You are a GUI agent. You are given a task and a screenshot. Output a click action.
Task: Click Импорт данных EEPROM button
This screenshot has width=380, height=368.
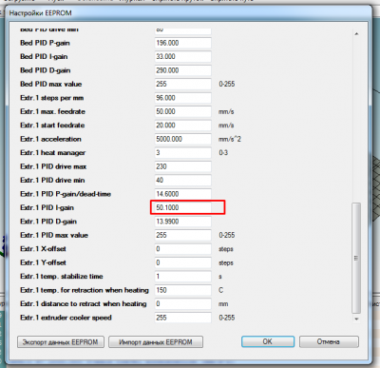click(156, 342)
